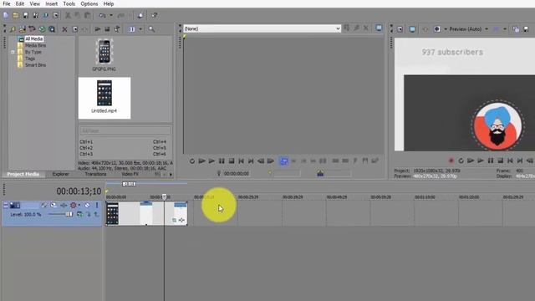
Task: Copy preview snapshot to clipboard
Action: click(516, 29)
